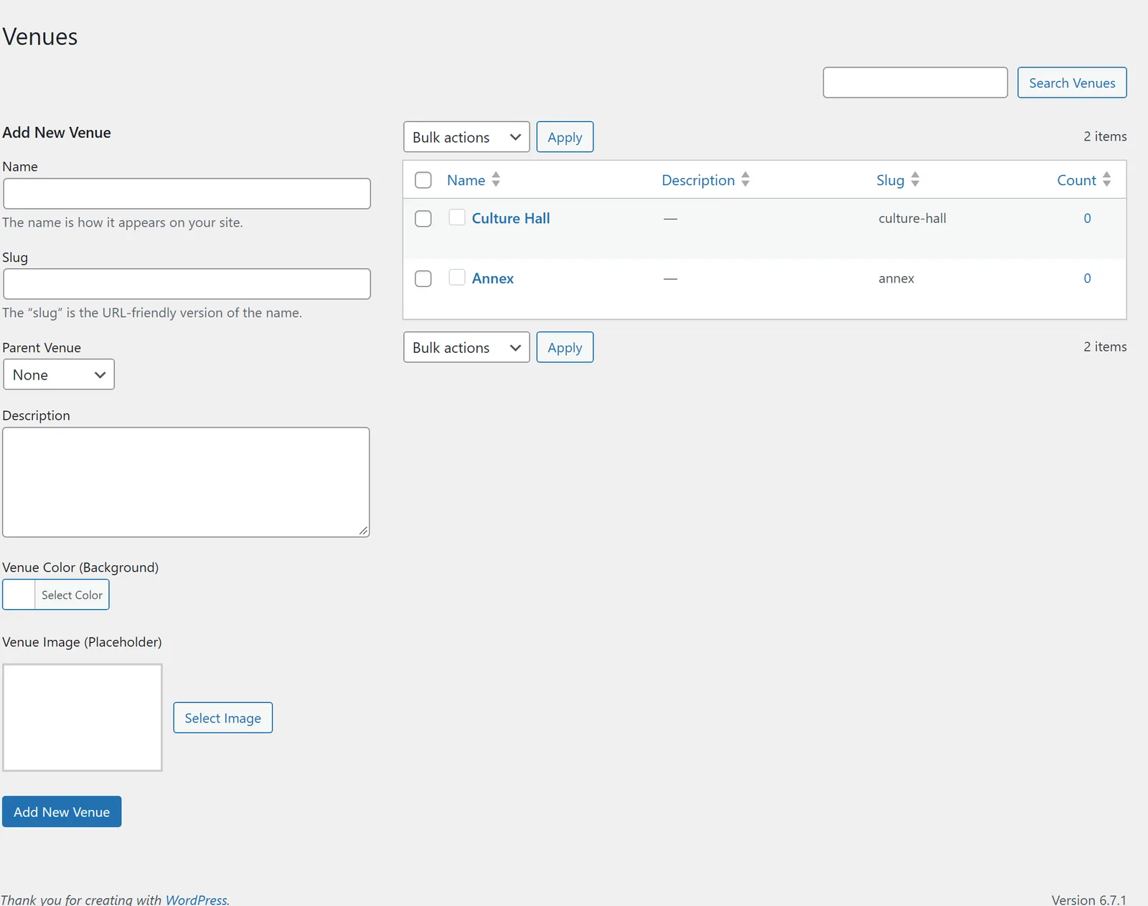Focus the Description textarea
This screenshot has height=906, width=1148.
[x=187, y=482]
